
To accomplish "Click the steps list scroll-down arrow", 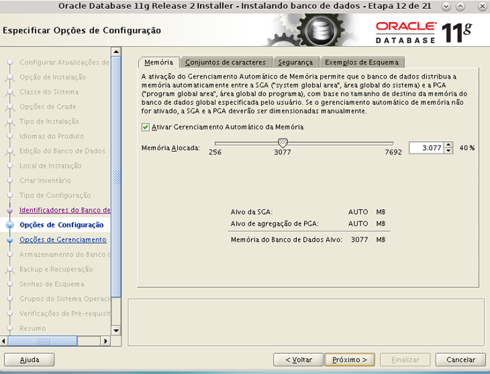I will (116, 330).
